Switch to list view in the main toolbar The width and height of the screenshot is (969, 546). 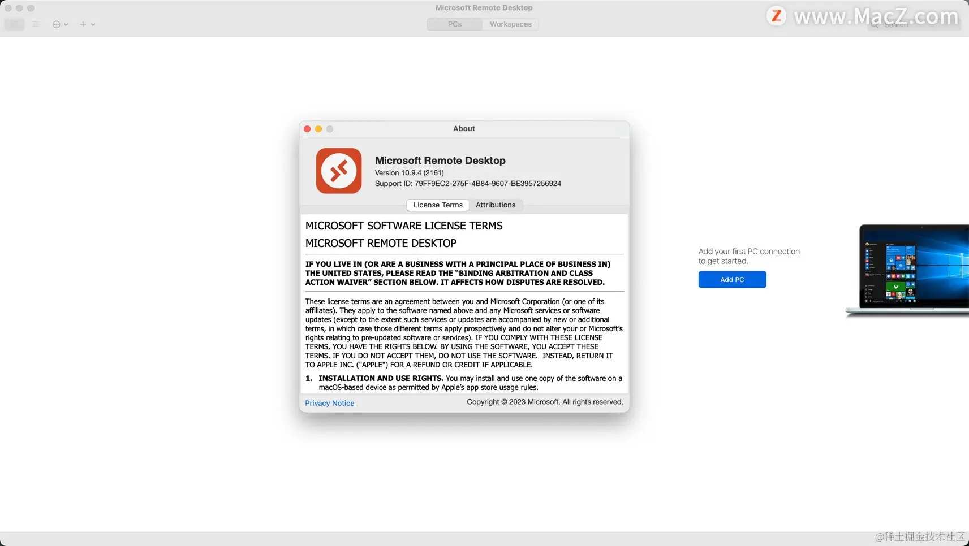click(36, 24)
